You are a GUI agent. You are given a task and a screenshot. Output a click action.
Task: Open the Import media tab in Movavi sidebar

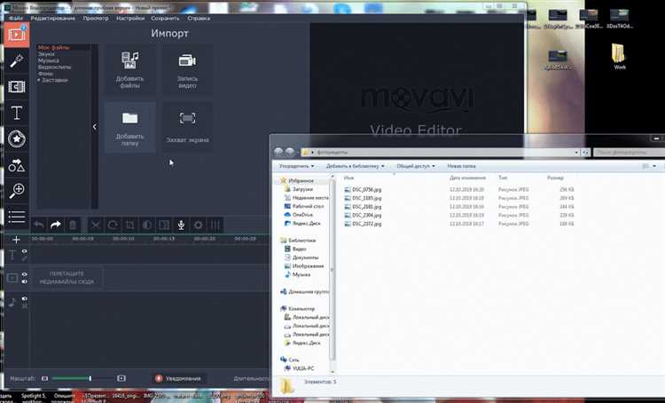click(17, 35)
